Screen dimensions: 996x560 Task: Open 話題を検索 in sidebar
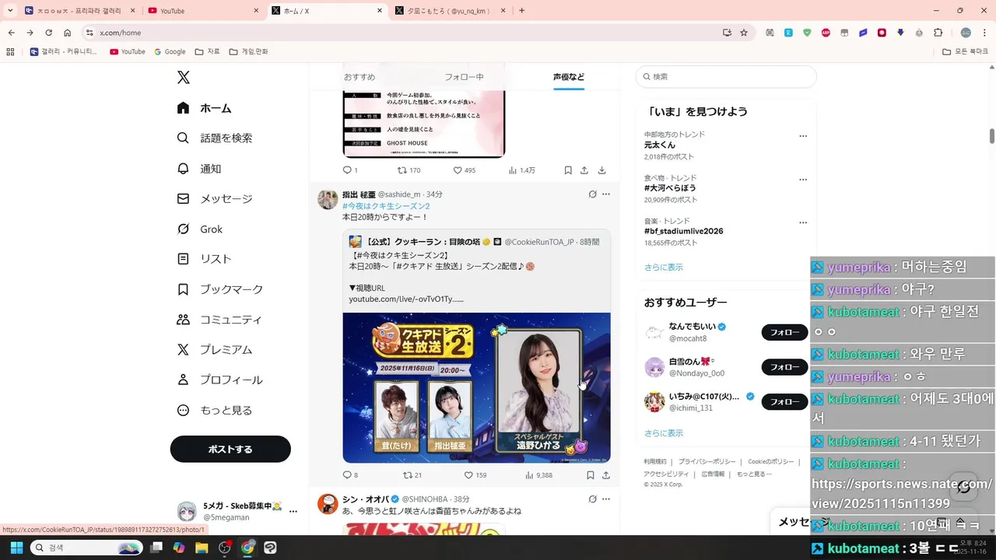pyautogui.click(x=214, y=138)
